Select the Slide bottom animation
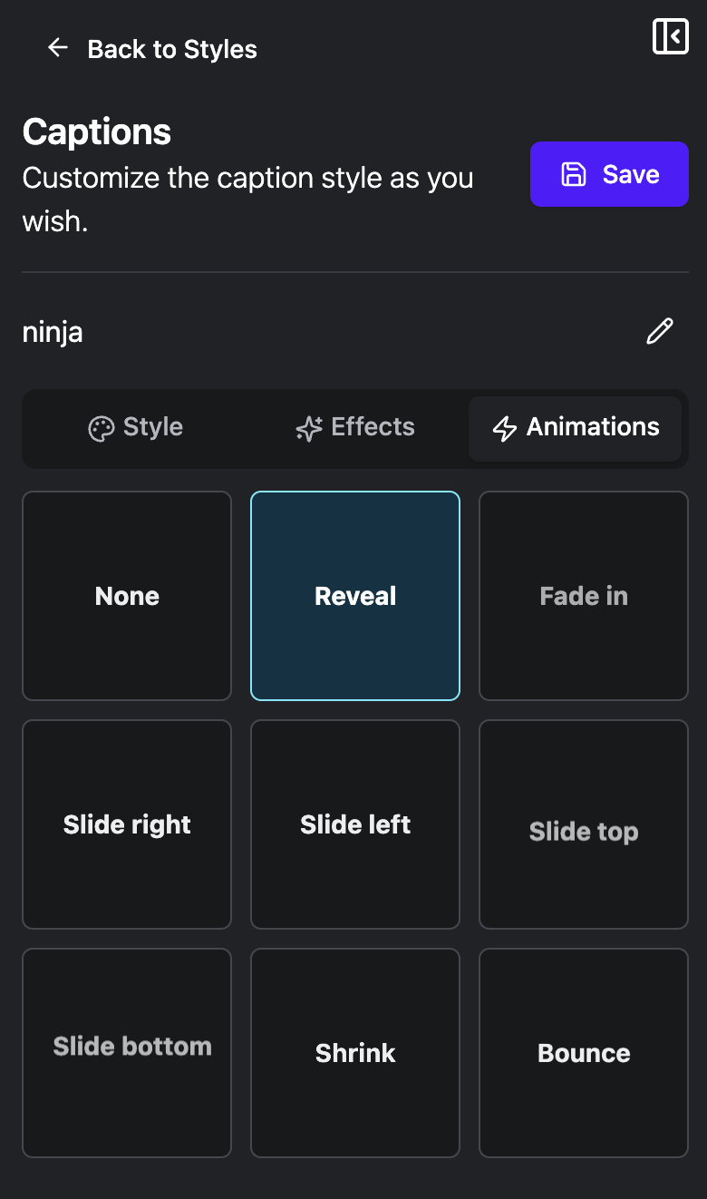 click(x=127, y=1053)
